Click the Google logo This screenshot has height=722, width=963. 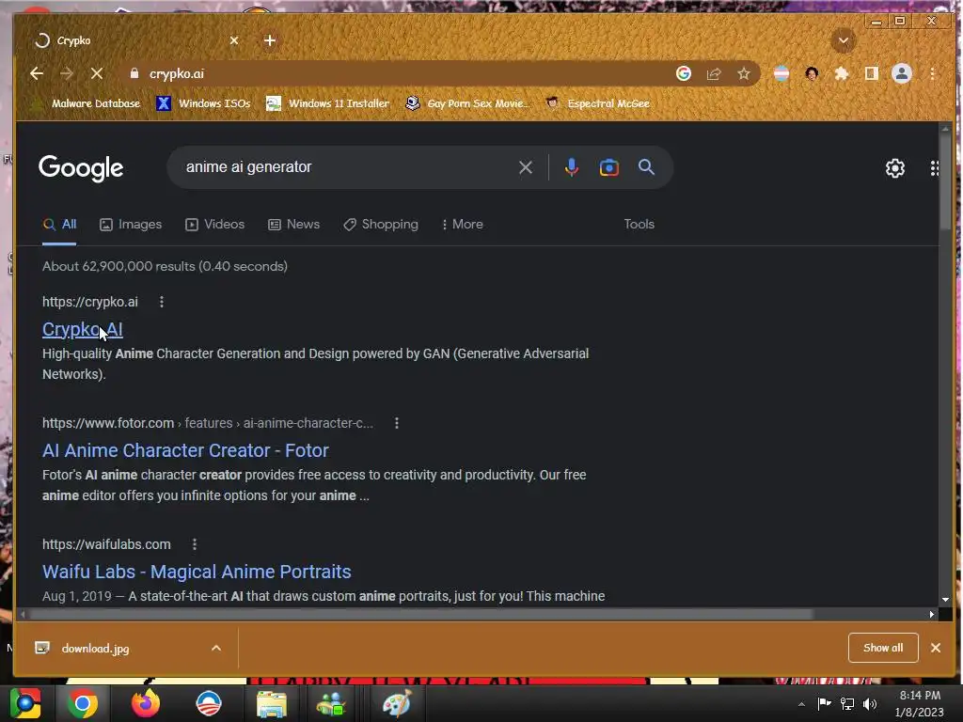coord(81,167)
